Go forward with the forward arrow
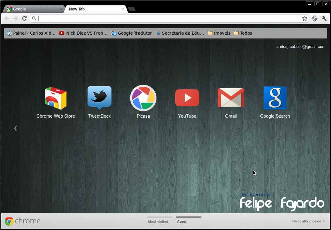331x230 pixels. (15, 19)
